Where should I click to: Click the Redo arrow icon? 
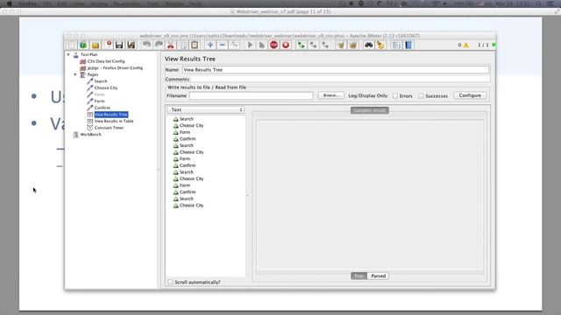(x=159, y=45)
